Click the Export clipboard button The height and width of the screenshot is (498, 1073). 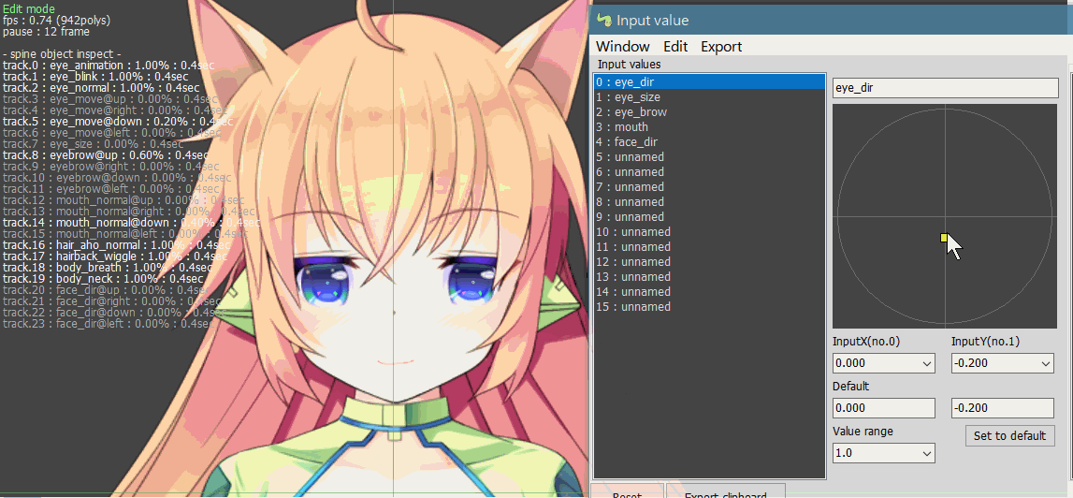pyautogui.click(x=725, y=492)
